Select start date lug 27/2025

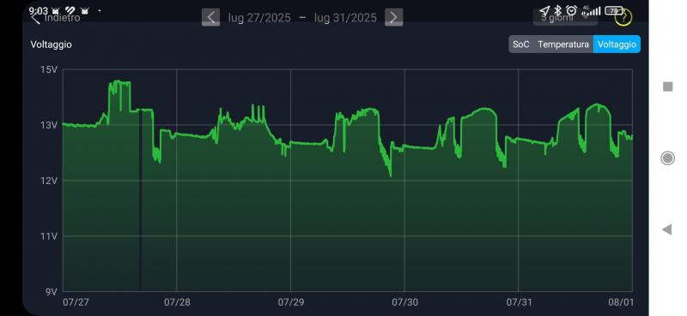click(259, 18)
